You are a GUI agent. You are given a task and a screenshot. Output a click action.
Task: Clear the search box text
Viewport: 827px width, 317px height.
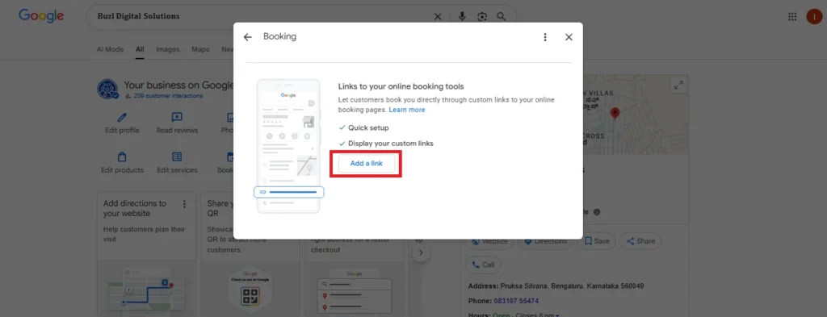(438, 17)
